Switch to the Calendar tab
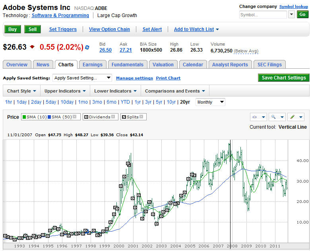The image size is (310, 251). click(x=193, y=65)
